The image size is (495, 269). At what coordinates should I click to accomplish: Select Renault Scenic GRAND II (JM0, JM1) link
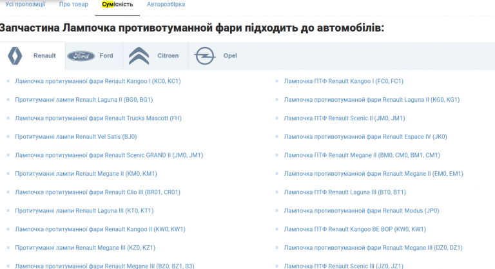(109, 155)
